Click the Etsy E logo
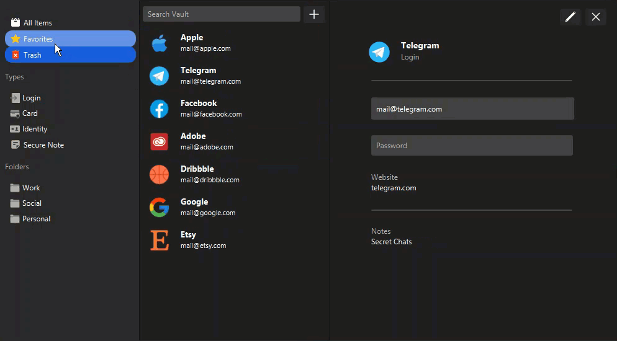 point(160,240)
